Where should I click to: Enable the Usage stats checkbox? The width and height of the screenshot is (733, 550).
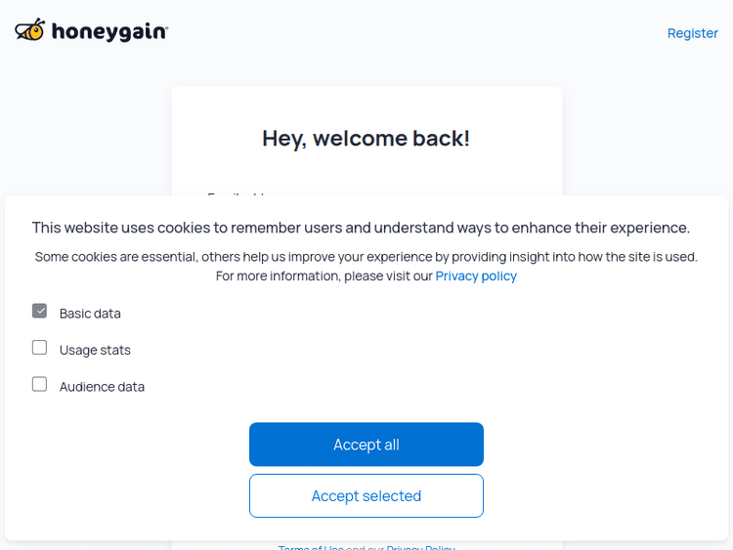40,348
